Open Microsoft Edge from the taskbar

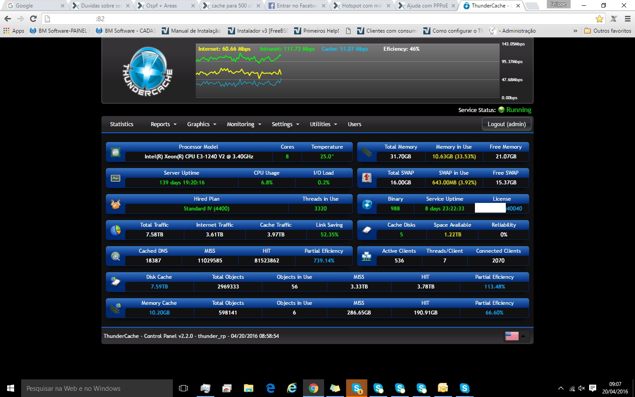(270, 388)
